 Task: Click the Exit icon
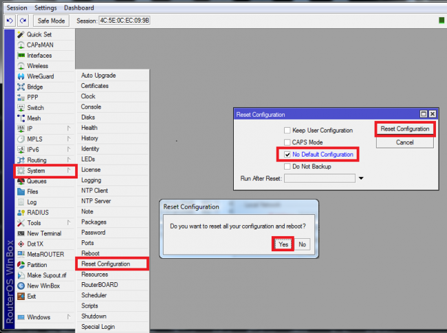click(x=21, y=297)
